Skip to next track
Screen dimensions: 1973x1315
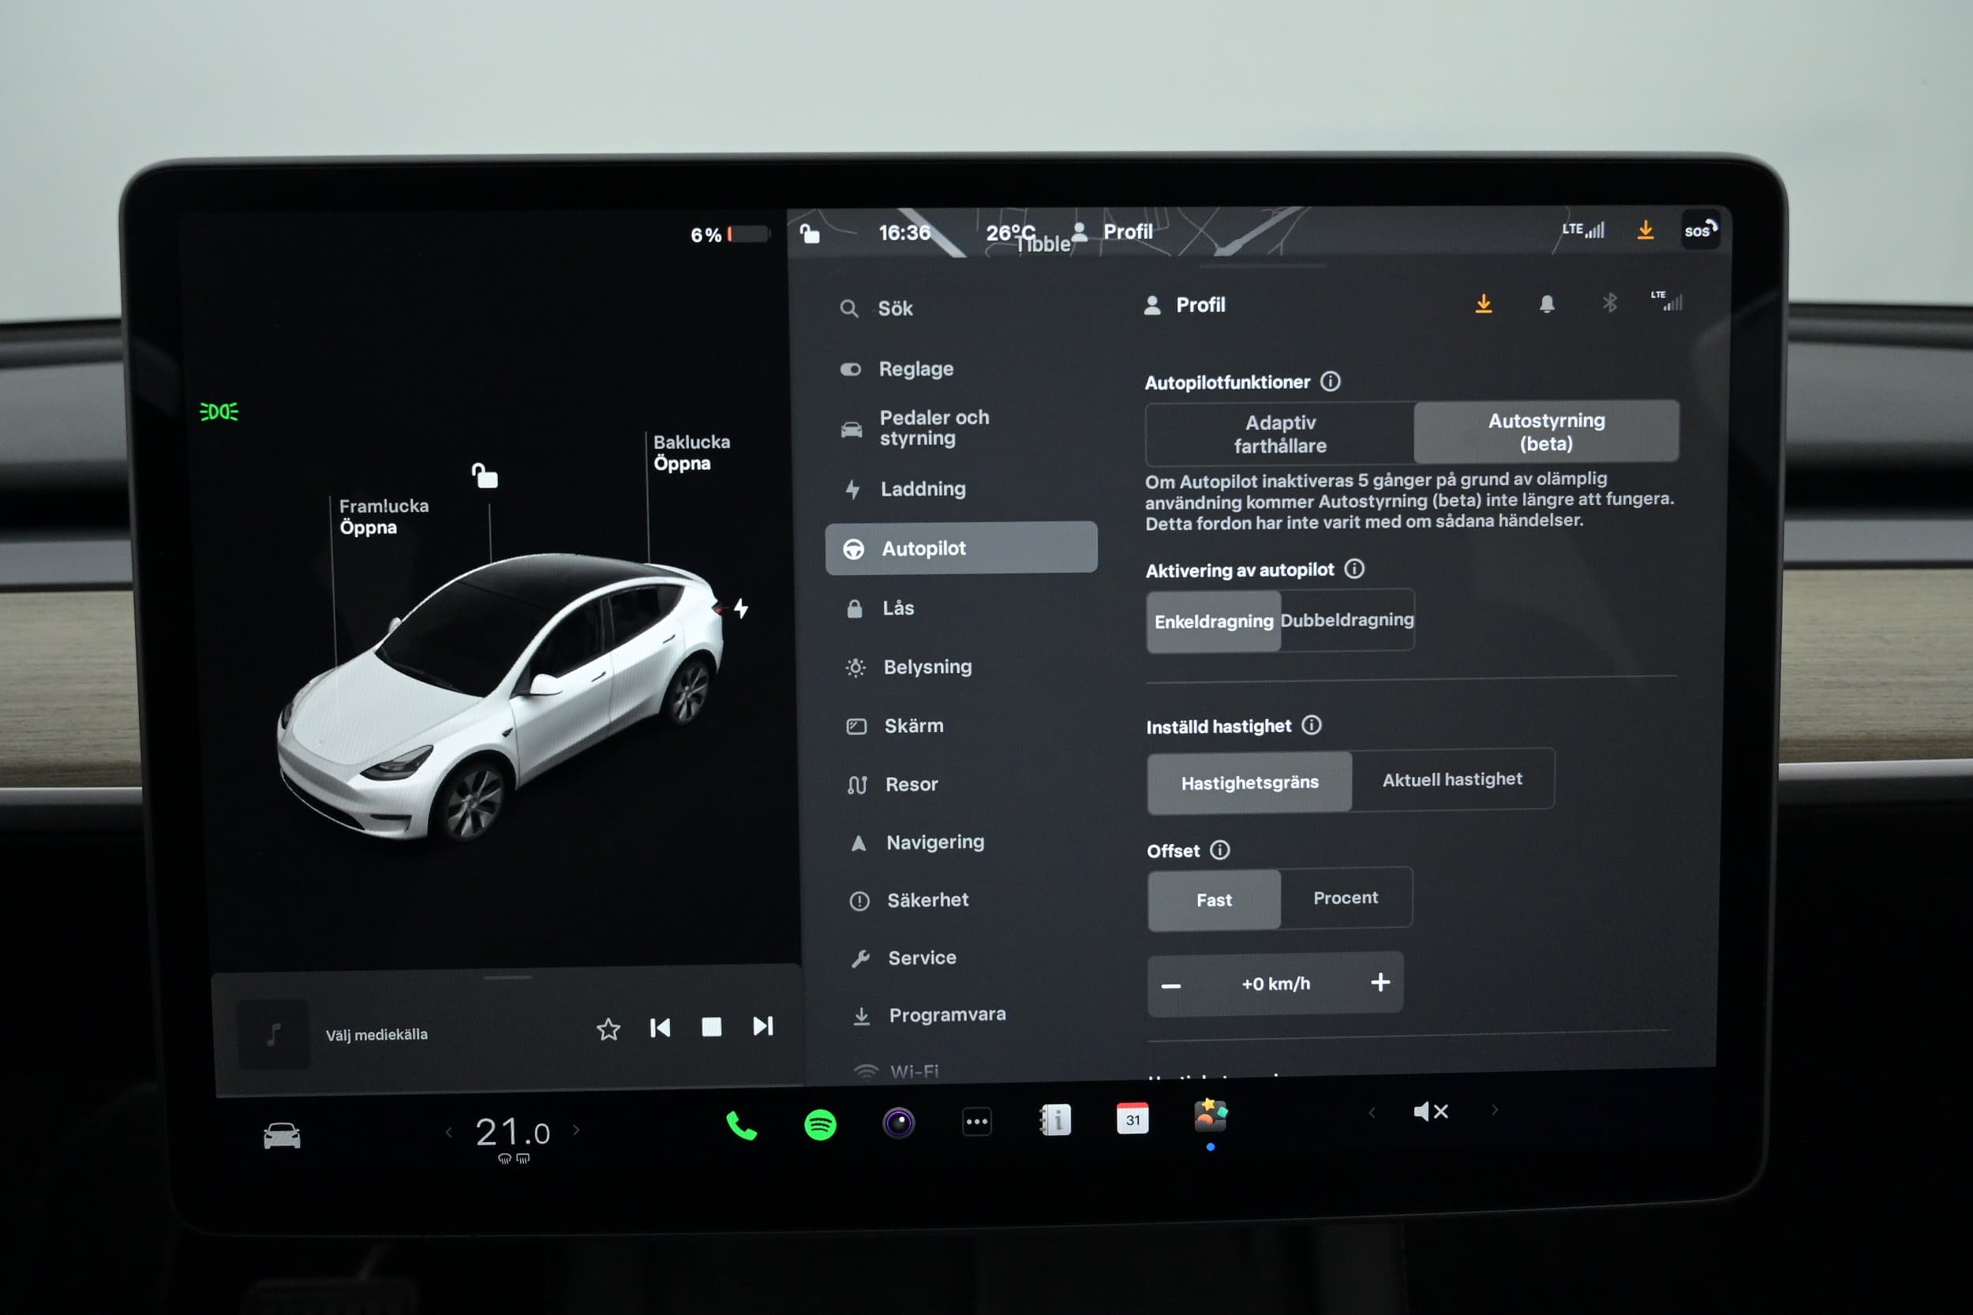coord(762,1026)
